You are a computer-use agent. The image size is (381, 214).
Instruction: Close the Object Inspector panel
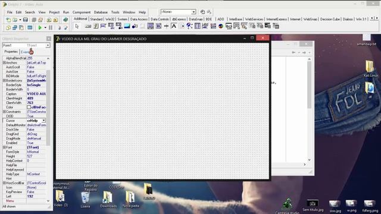click(x=49, y=39)
